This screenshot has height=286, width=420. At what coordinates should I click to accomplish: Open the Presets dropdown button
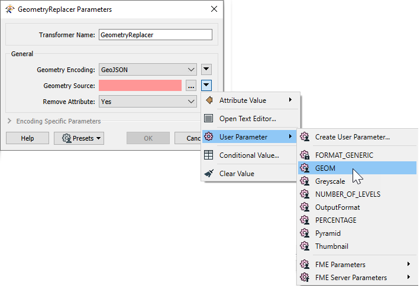tap(79, 138)
